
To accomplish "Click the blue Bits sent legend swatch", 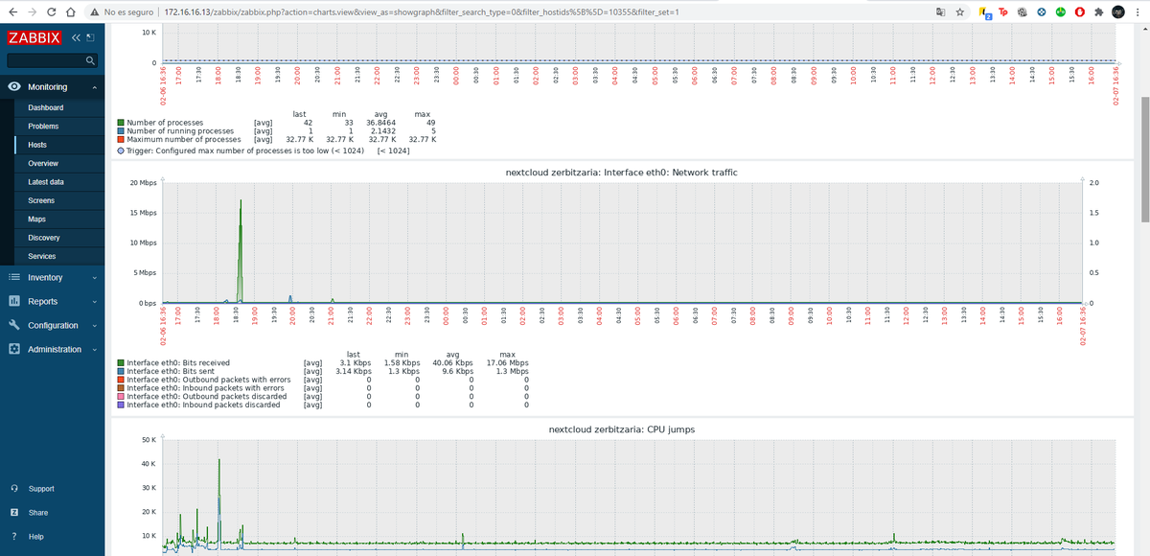I will click(120, 371).
